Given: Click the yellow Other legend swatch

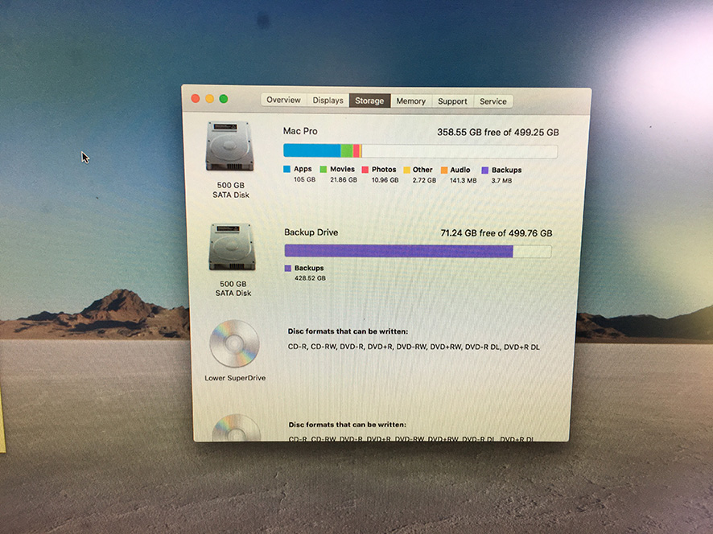Looking at the screenshot, I should click(x=406, y=170).
